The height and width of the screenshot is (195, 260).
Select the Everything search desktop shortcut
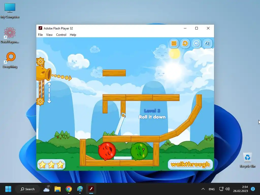click(x=10, y=60)
